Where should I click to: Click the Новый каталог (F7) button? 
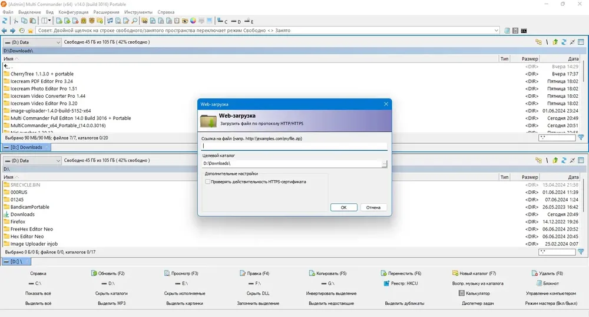tap(474, 273)
